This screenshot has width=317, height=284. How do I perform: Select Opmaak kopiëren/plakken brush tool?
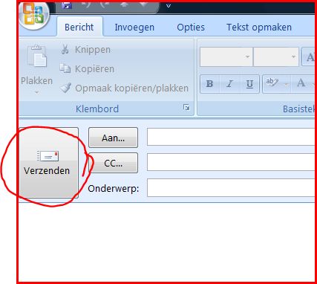click(x=125, y=88)
